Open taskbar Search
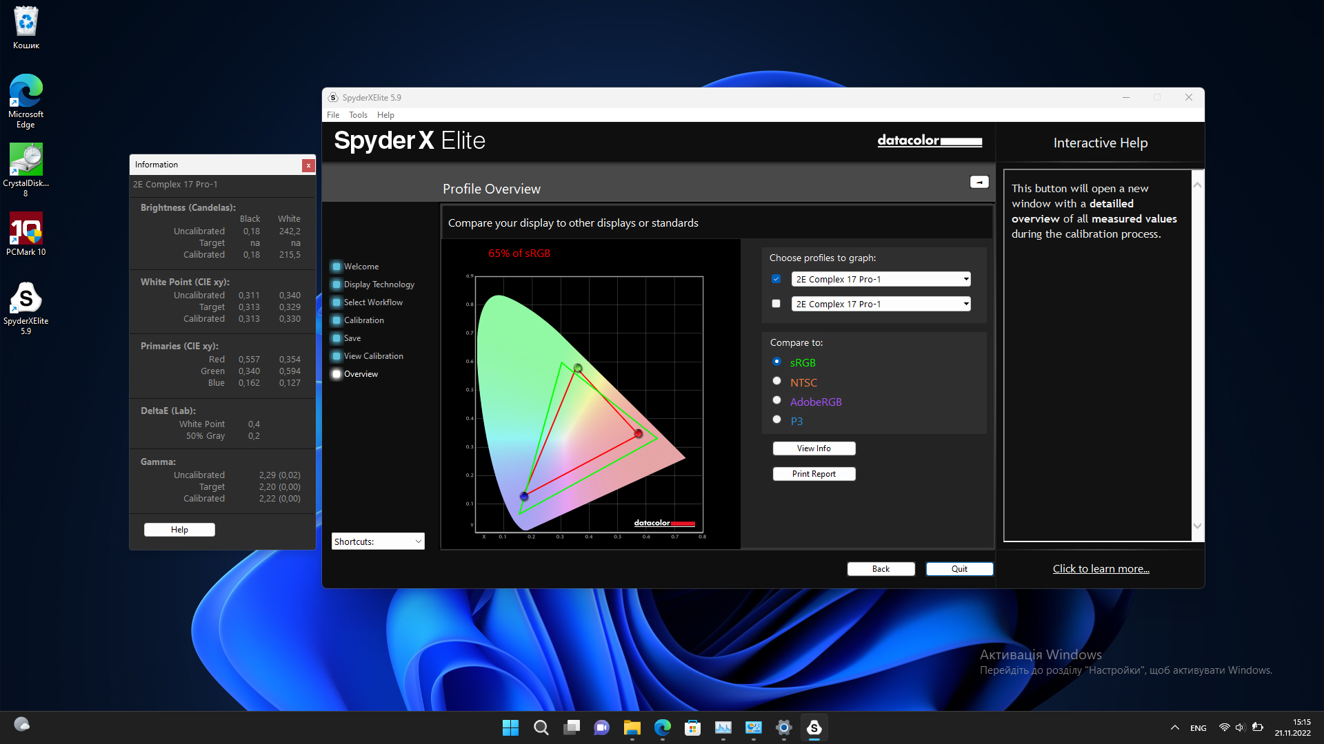 tap(541, 727)
